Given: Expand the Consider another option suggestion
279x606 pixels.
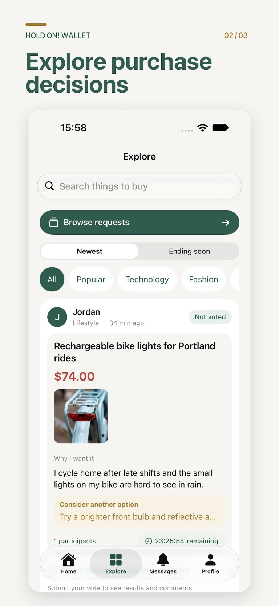Looking at the screenshot, I should pos(139,511).
